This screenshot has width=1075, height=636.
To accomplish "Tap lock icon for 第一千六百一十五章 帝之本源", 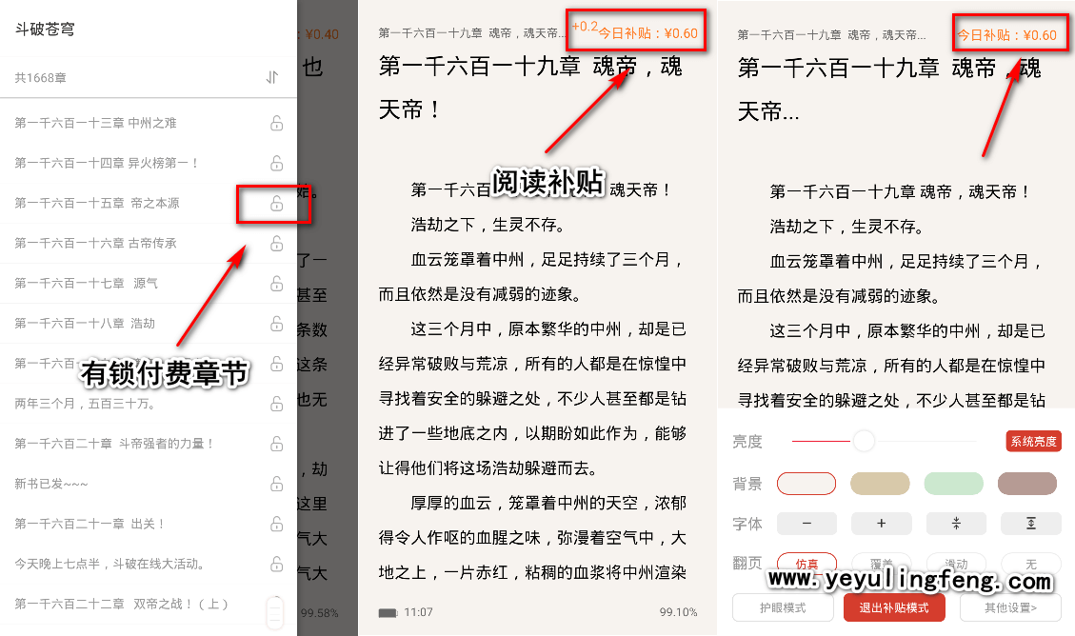I will tap(276, 204).
